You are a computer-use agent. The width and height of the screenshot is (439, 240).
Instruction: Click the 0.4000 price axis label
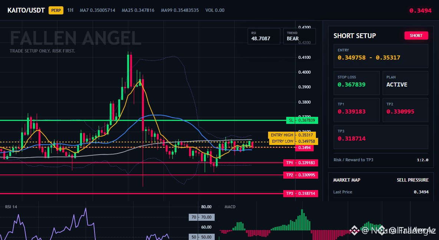pos(304,72)
